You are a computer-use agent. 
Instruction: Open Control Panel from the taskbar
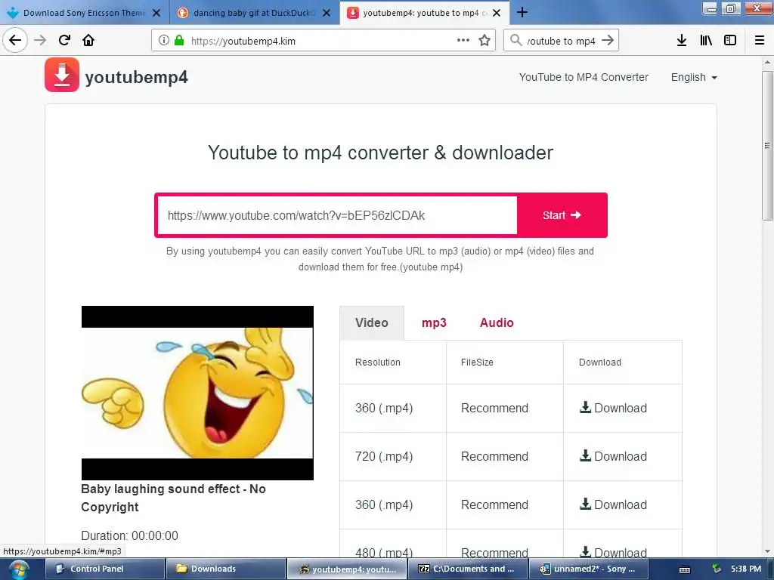pyautogui.click(x=104, y=569)
